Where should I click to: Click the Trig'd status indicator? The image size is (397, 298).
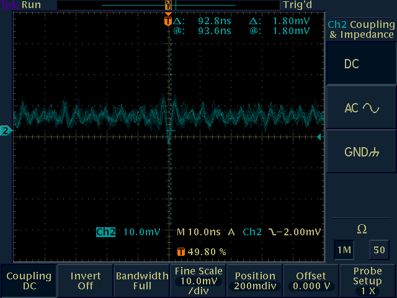(x=298, y=5)
